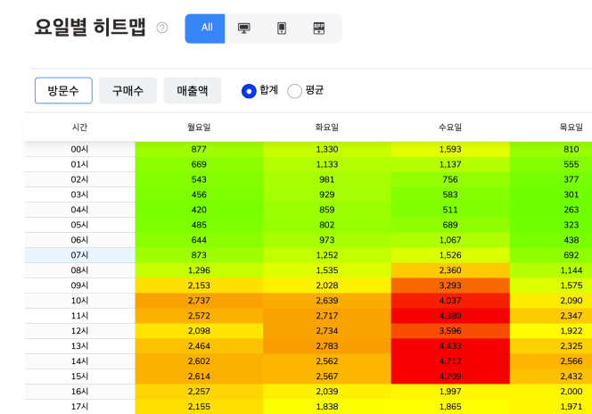Click Wednesday 09시 cell showing 3,293
Viewport: 592px width, 414px height.
pyautogui.click(x=450, y=286)
